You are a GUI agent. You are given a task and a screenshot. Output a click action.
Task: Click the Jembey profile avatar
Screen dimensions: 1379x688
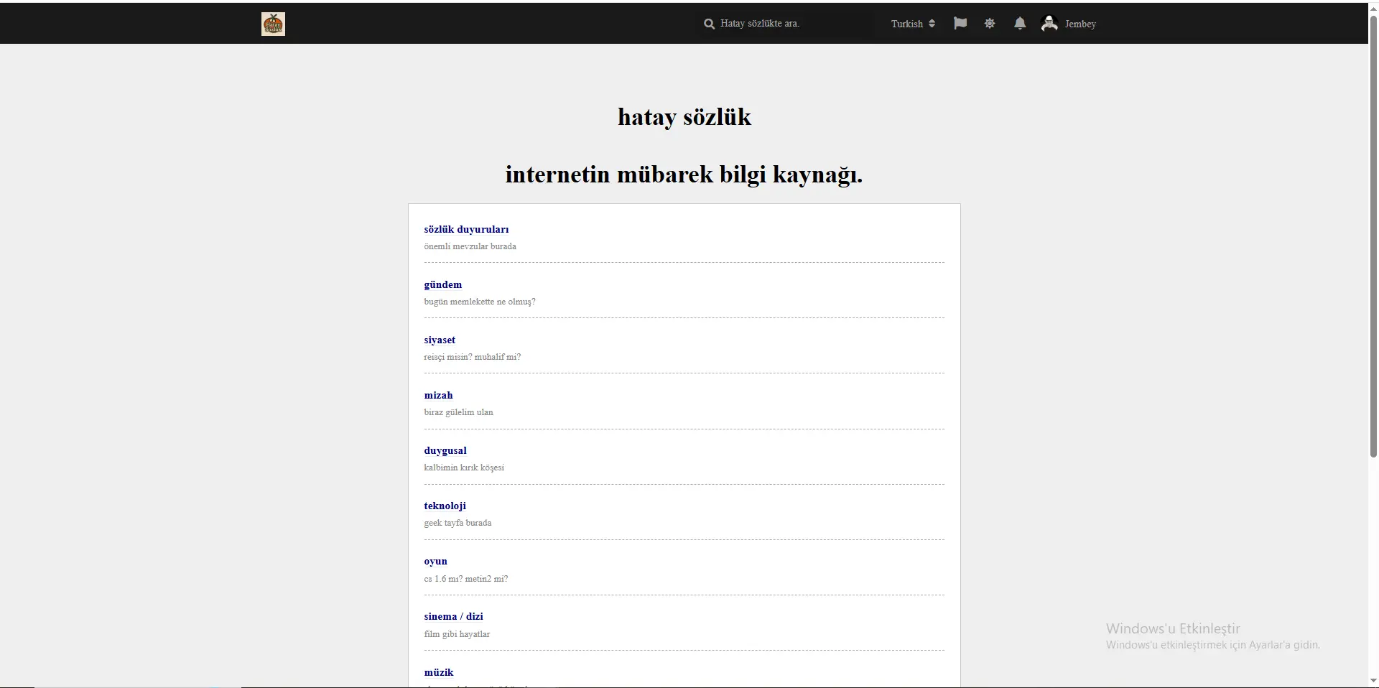click(x=1049, y=23)
